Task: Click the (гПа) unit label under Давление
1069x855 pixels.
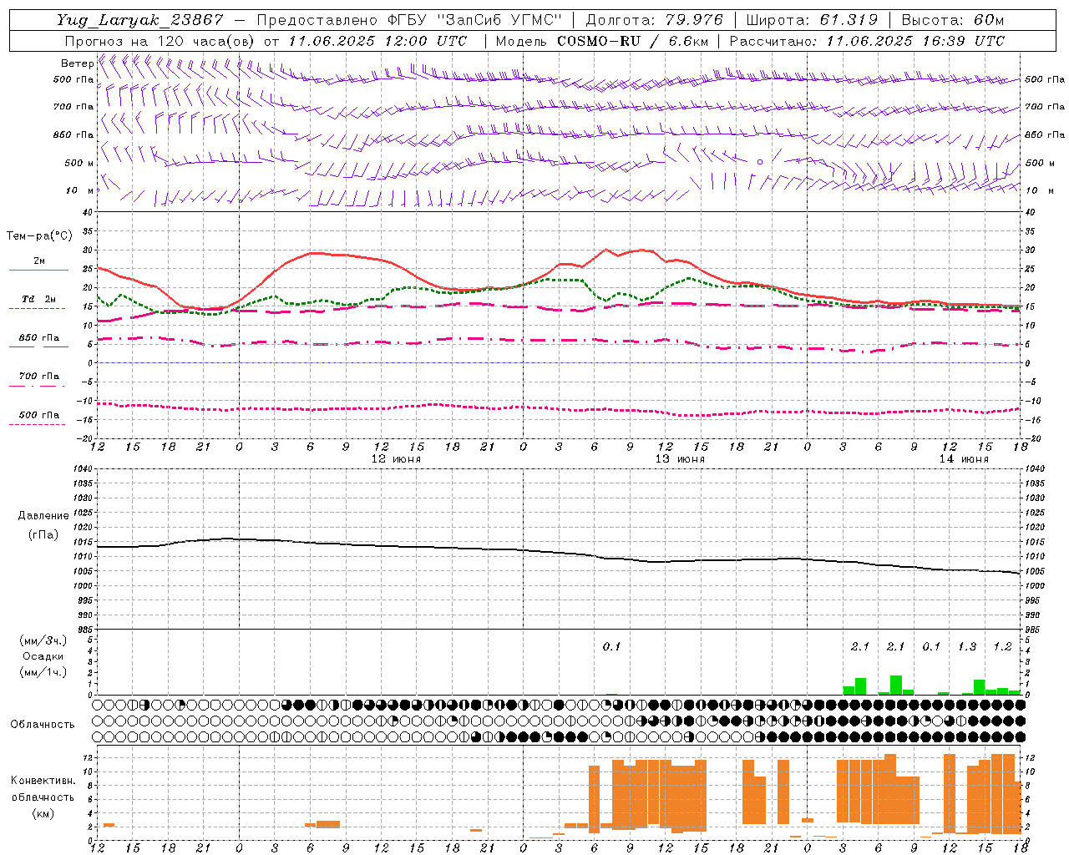Action: (43, 534)
